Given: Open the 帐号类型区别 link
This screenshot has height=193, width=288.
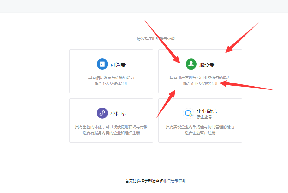Looking at the screenshot, I should coord(174,181).
